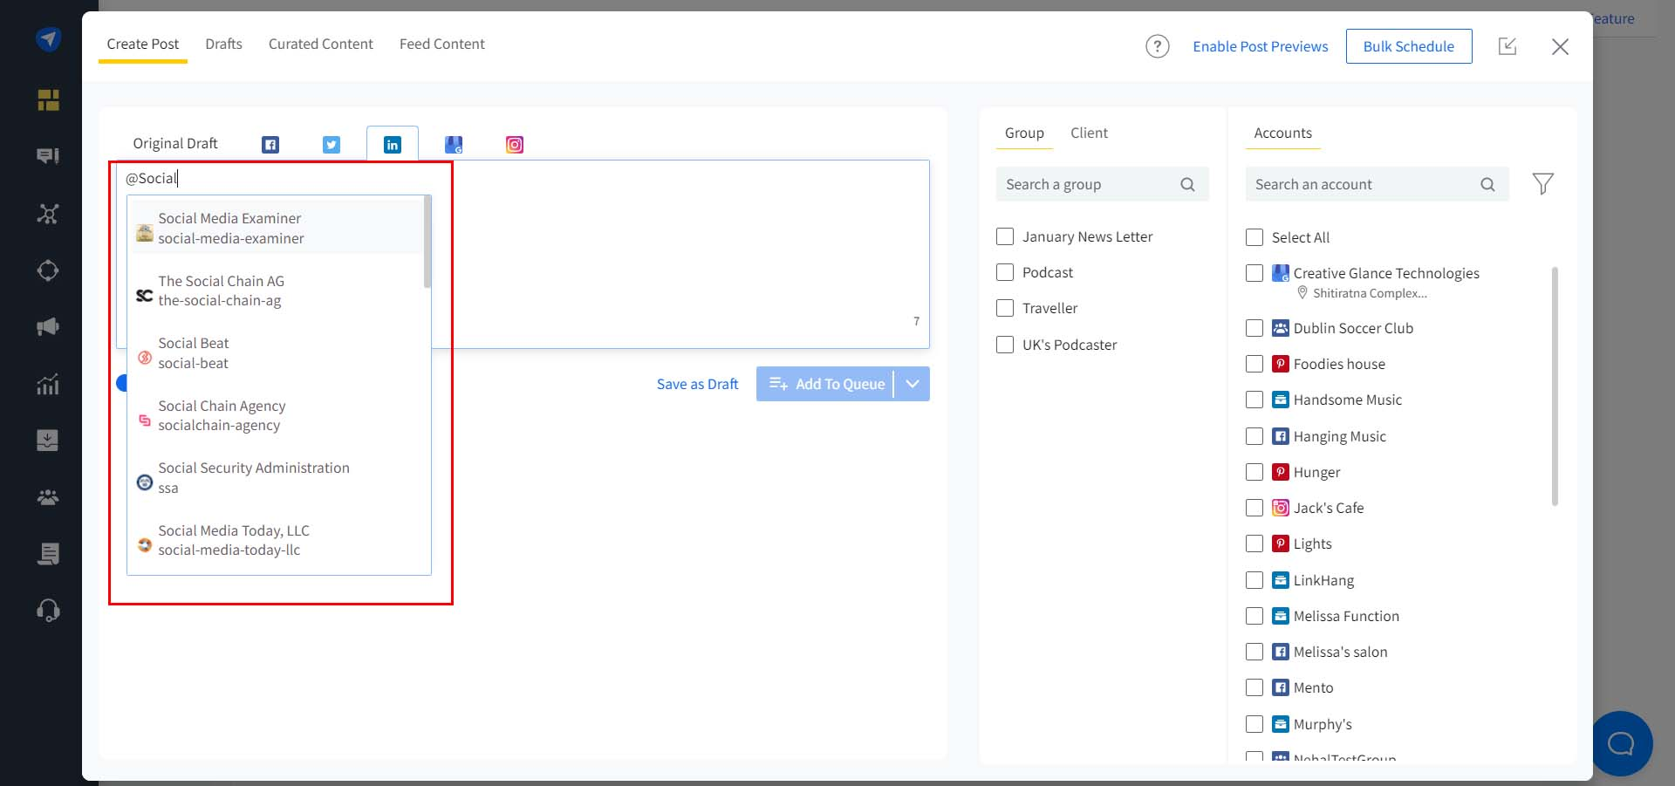The height and width of the screenshot is (786, 1675).
Task: Open the Feed Content tab
Action: 441,44
